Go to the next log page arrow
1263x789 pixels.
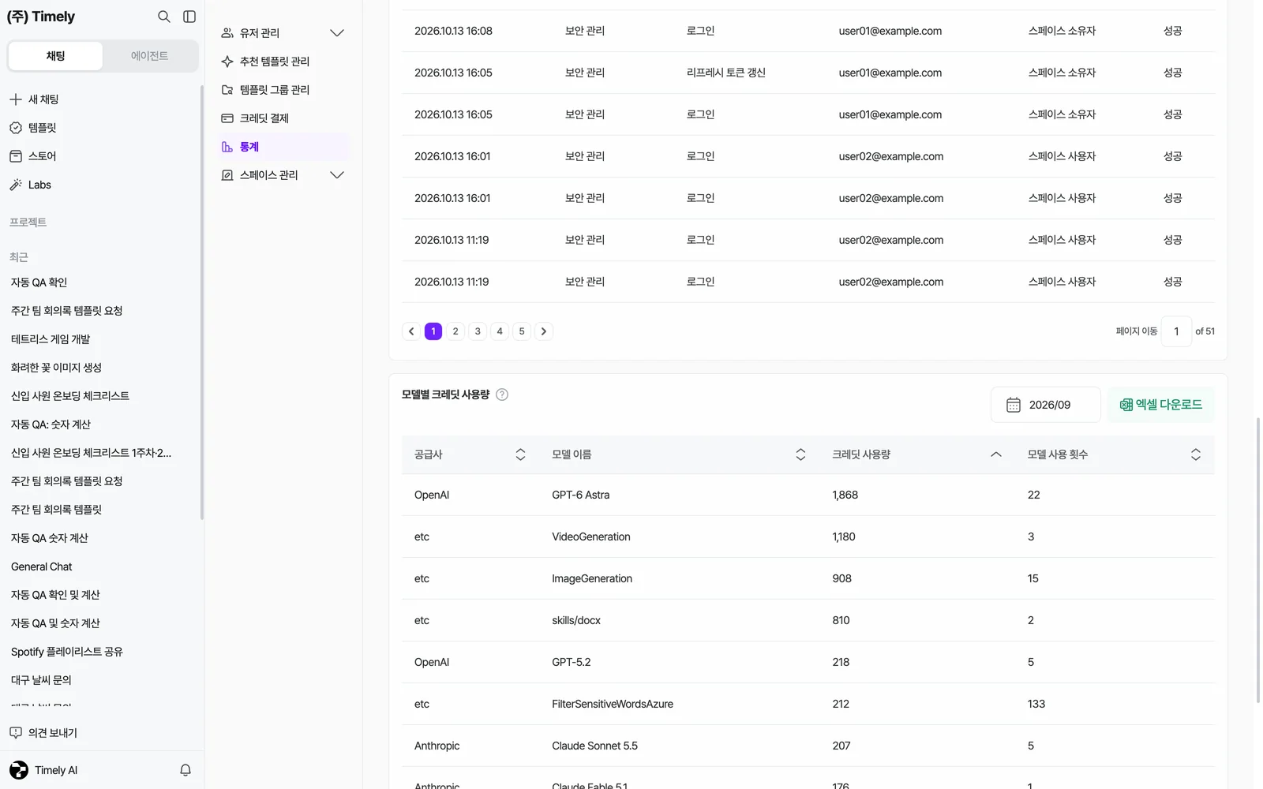[x=544, y=331]
